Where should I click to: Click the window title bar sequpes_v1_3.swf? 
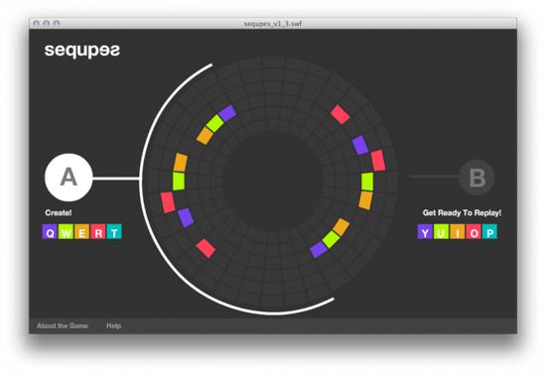273,24
